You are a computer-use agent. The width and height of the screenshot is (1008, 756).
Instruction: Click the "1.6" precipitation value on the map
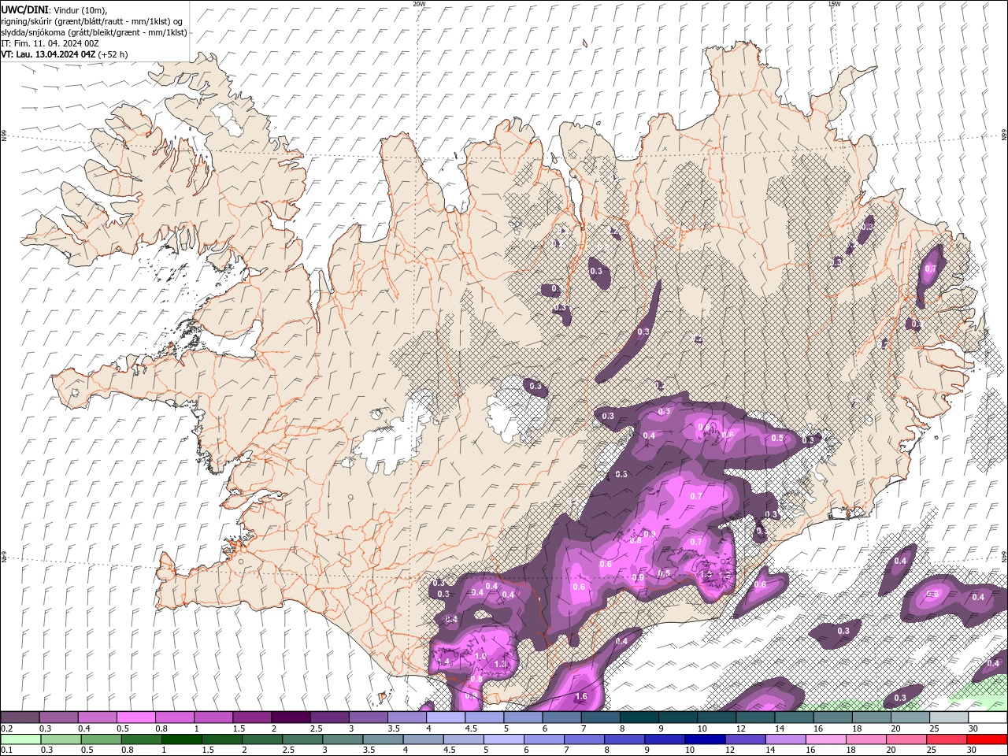[581, 697]
